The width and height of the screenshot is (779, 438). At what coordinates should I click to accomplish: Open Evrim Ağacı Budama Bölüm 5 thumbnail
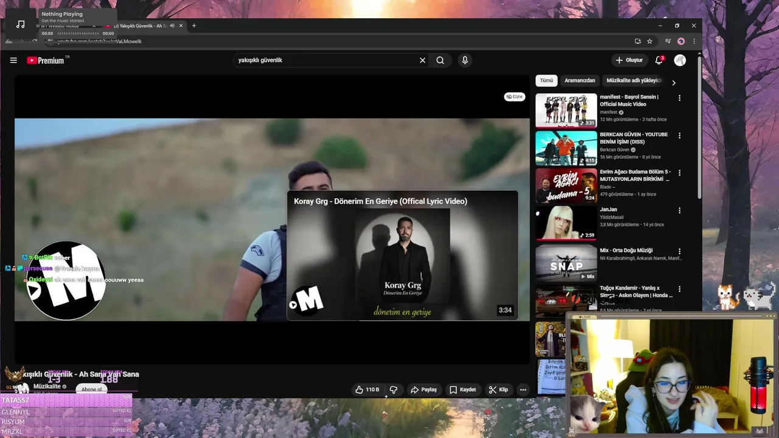coord(566,186)
